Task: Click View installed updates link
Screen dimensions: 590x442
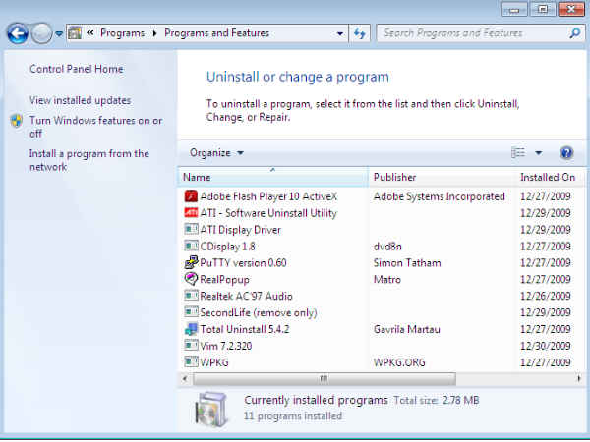Action: pyautogui.click(x=80, y=100)
